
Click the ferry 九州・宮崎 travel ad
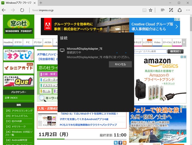pos(158,125)
